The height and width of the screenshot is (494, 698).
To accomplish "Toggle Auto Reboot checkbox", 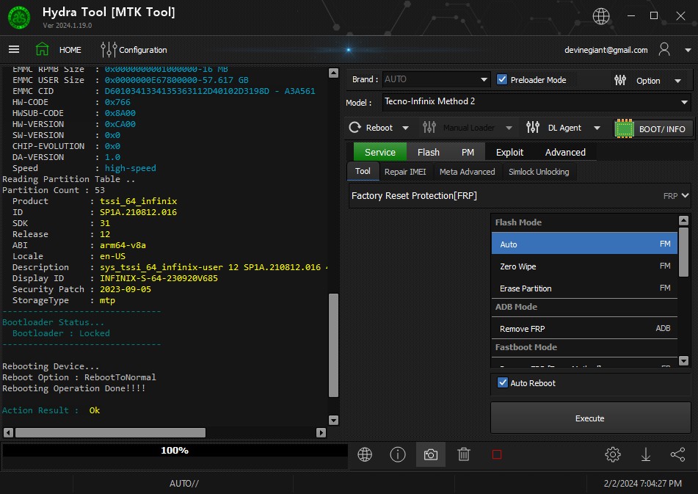I will click(x=503, y=382).
